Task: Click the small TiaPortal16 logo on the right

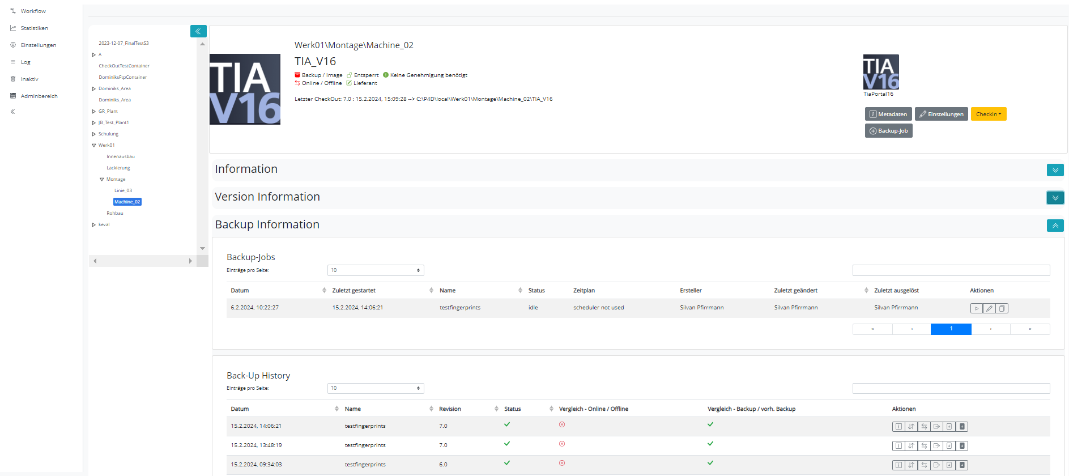Action: 880,72
